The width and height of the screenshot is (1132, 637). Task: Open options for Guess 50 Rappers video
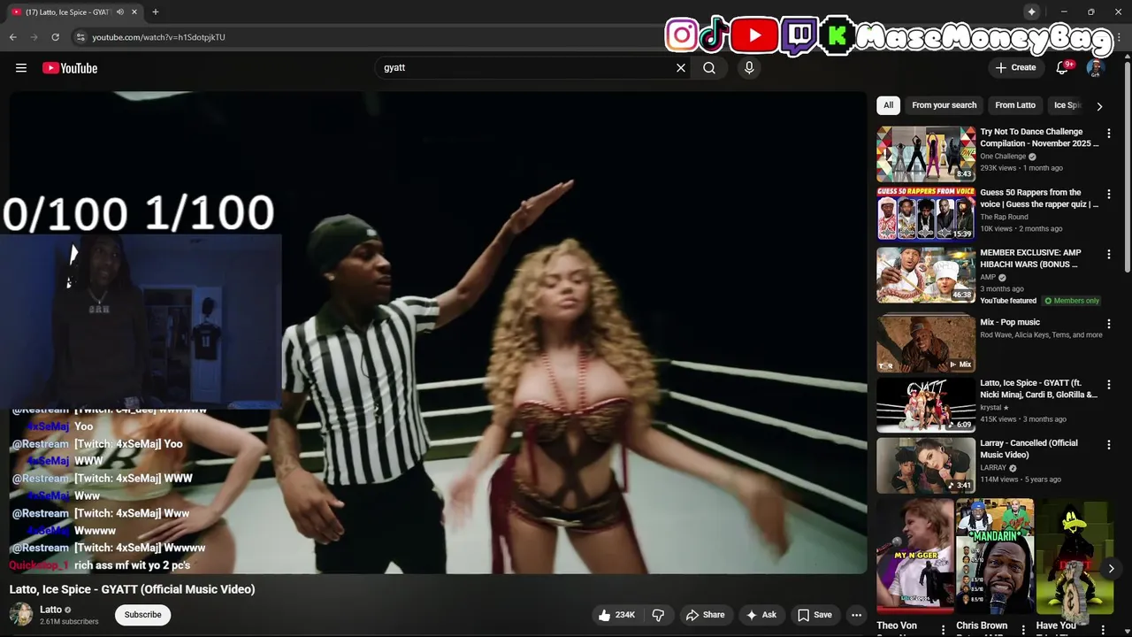coord(1109,194)
